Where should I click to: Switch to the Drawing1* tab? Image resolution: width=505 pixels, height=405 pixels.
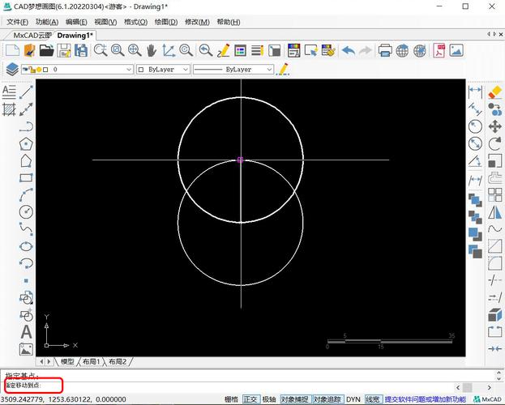pos(75,36)
